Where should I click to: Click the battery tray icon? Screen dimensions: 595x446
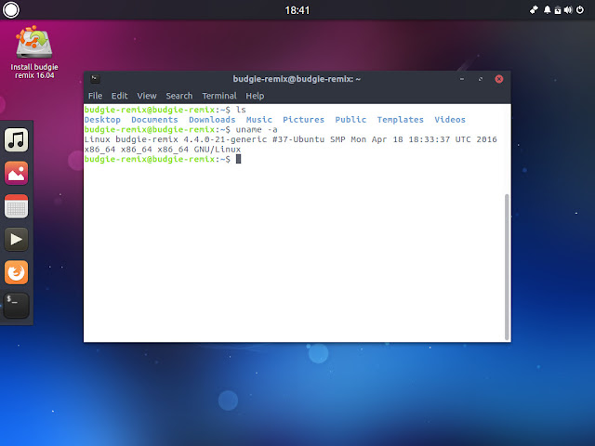pos(558,10)
